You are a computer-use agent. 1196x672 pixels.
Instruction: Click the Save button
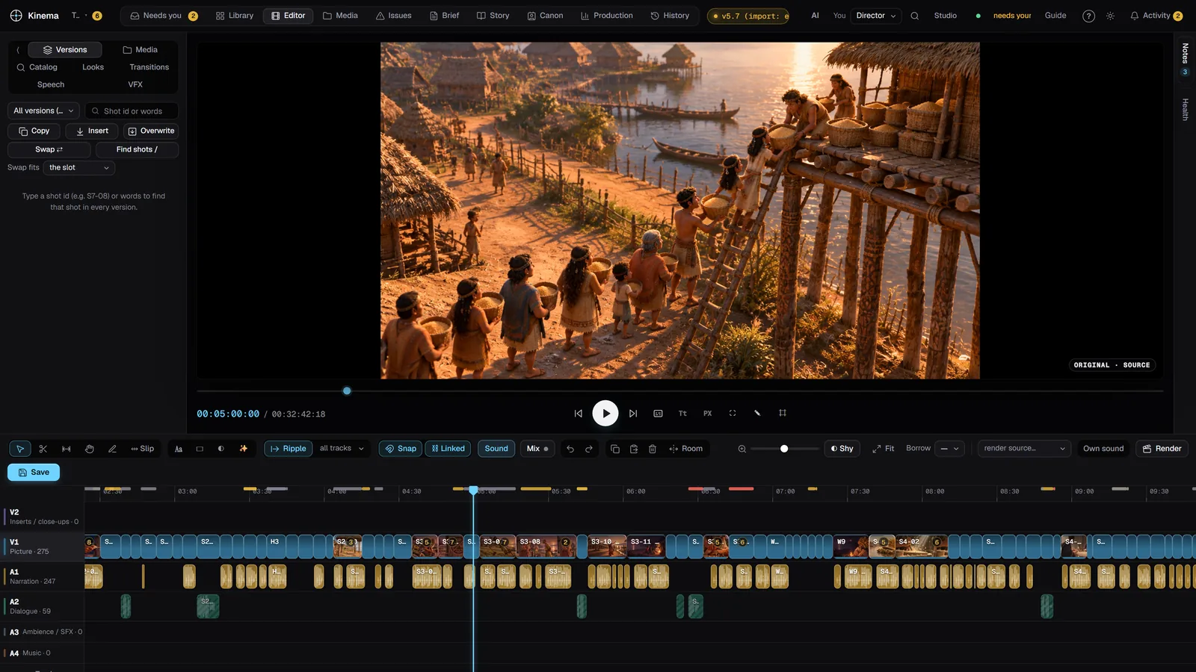pyautogui.click(x=34, y=473)
